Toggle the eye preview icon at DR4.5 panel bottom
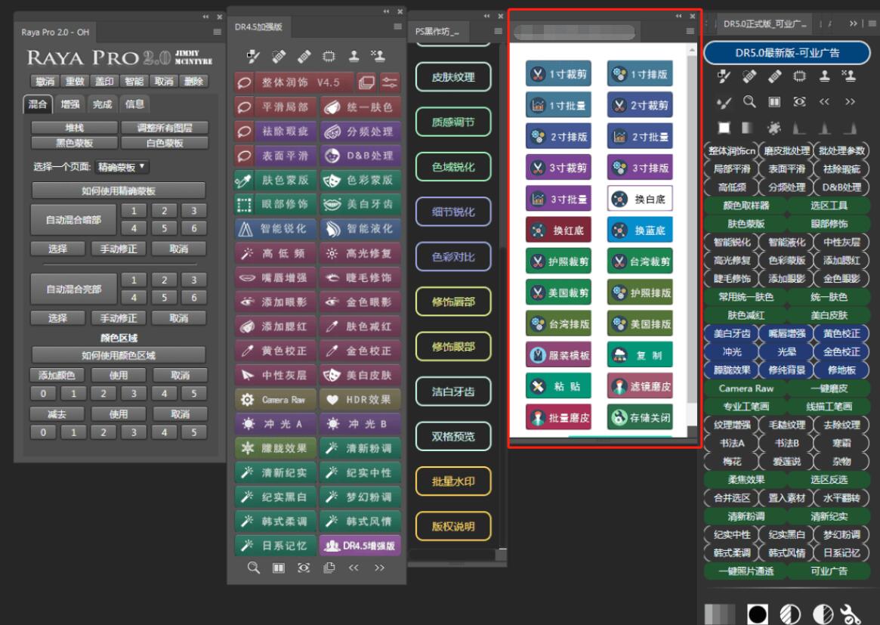 point(304,568)
